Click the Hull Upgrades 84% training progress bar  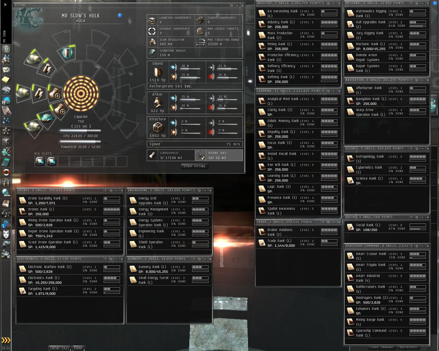click(418, 26)
